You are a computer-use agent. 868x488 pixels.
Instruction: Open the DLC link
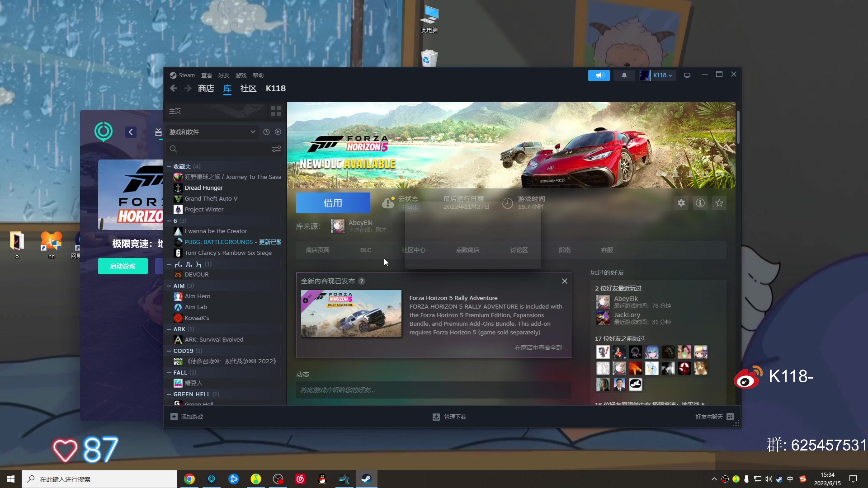tap(366, 250)
